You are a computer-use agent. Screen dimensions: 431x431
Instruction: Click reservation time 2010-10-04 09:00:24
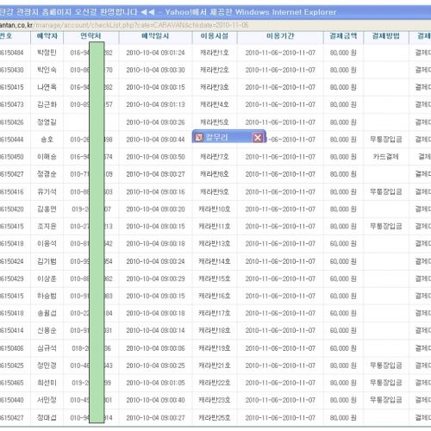155,261
